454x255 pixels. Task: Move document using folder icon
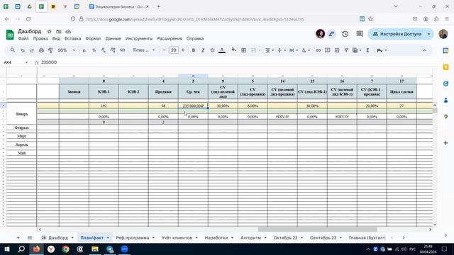tap(59, 31)
